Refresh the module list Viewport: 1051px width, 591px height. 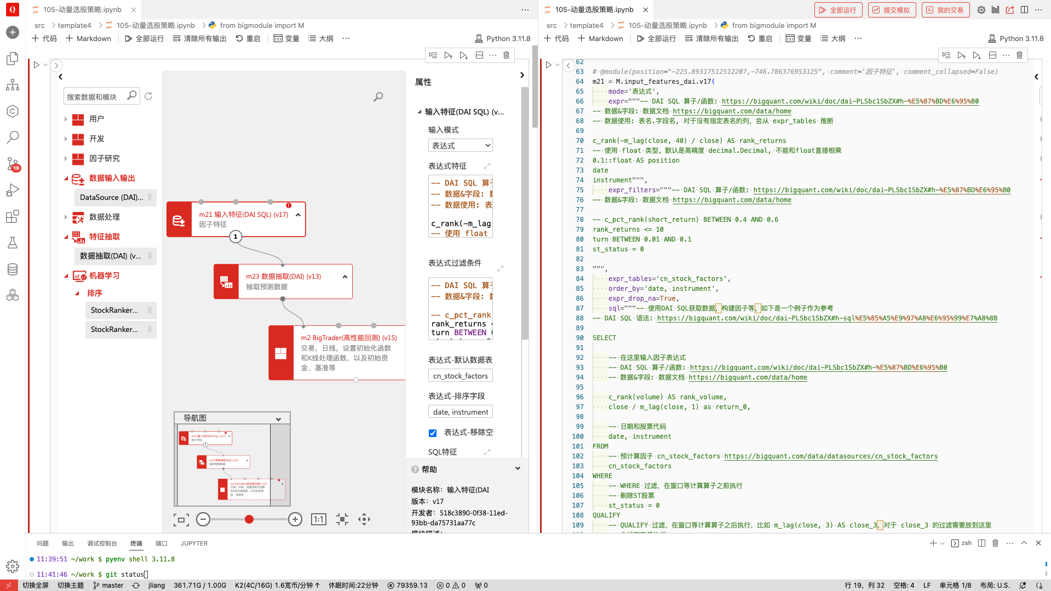click(148, 96)
